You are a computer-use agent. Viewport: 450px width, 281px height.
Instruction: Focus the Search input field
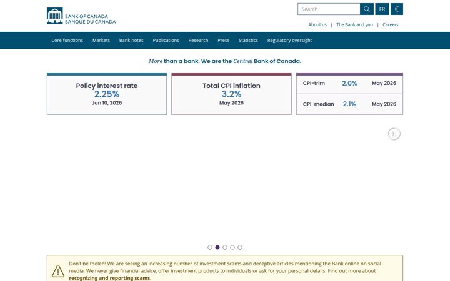329,9
